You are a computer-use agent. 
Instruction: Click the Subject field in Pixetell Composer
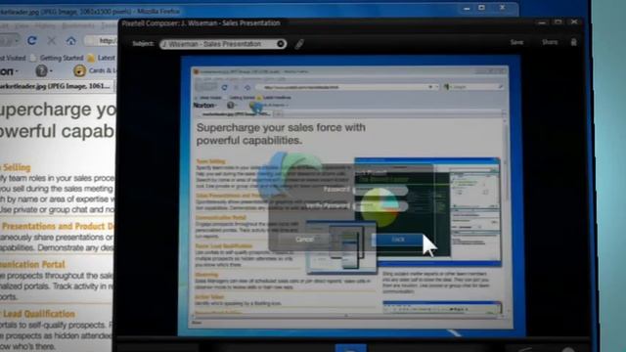tap(223, 44)
